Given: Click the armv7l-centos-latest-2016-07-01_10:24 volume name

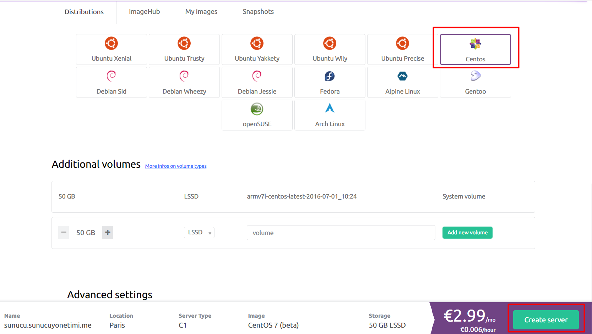Looking at the screenshot, I should 302,196.
